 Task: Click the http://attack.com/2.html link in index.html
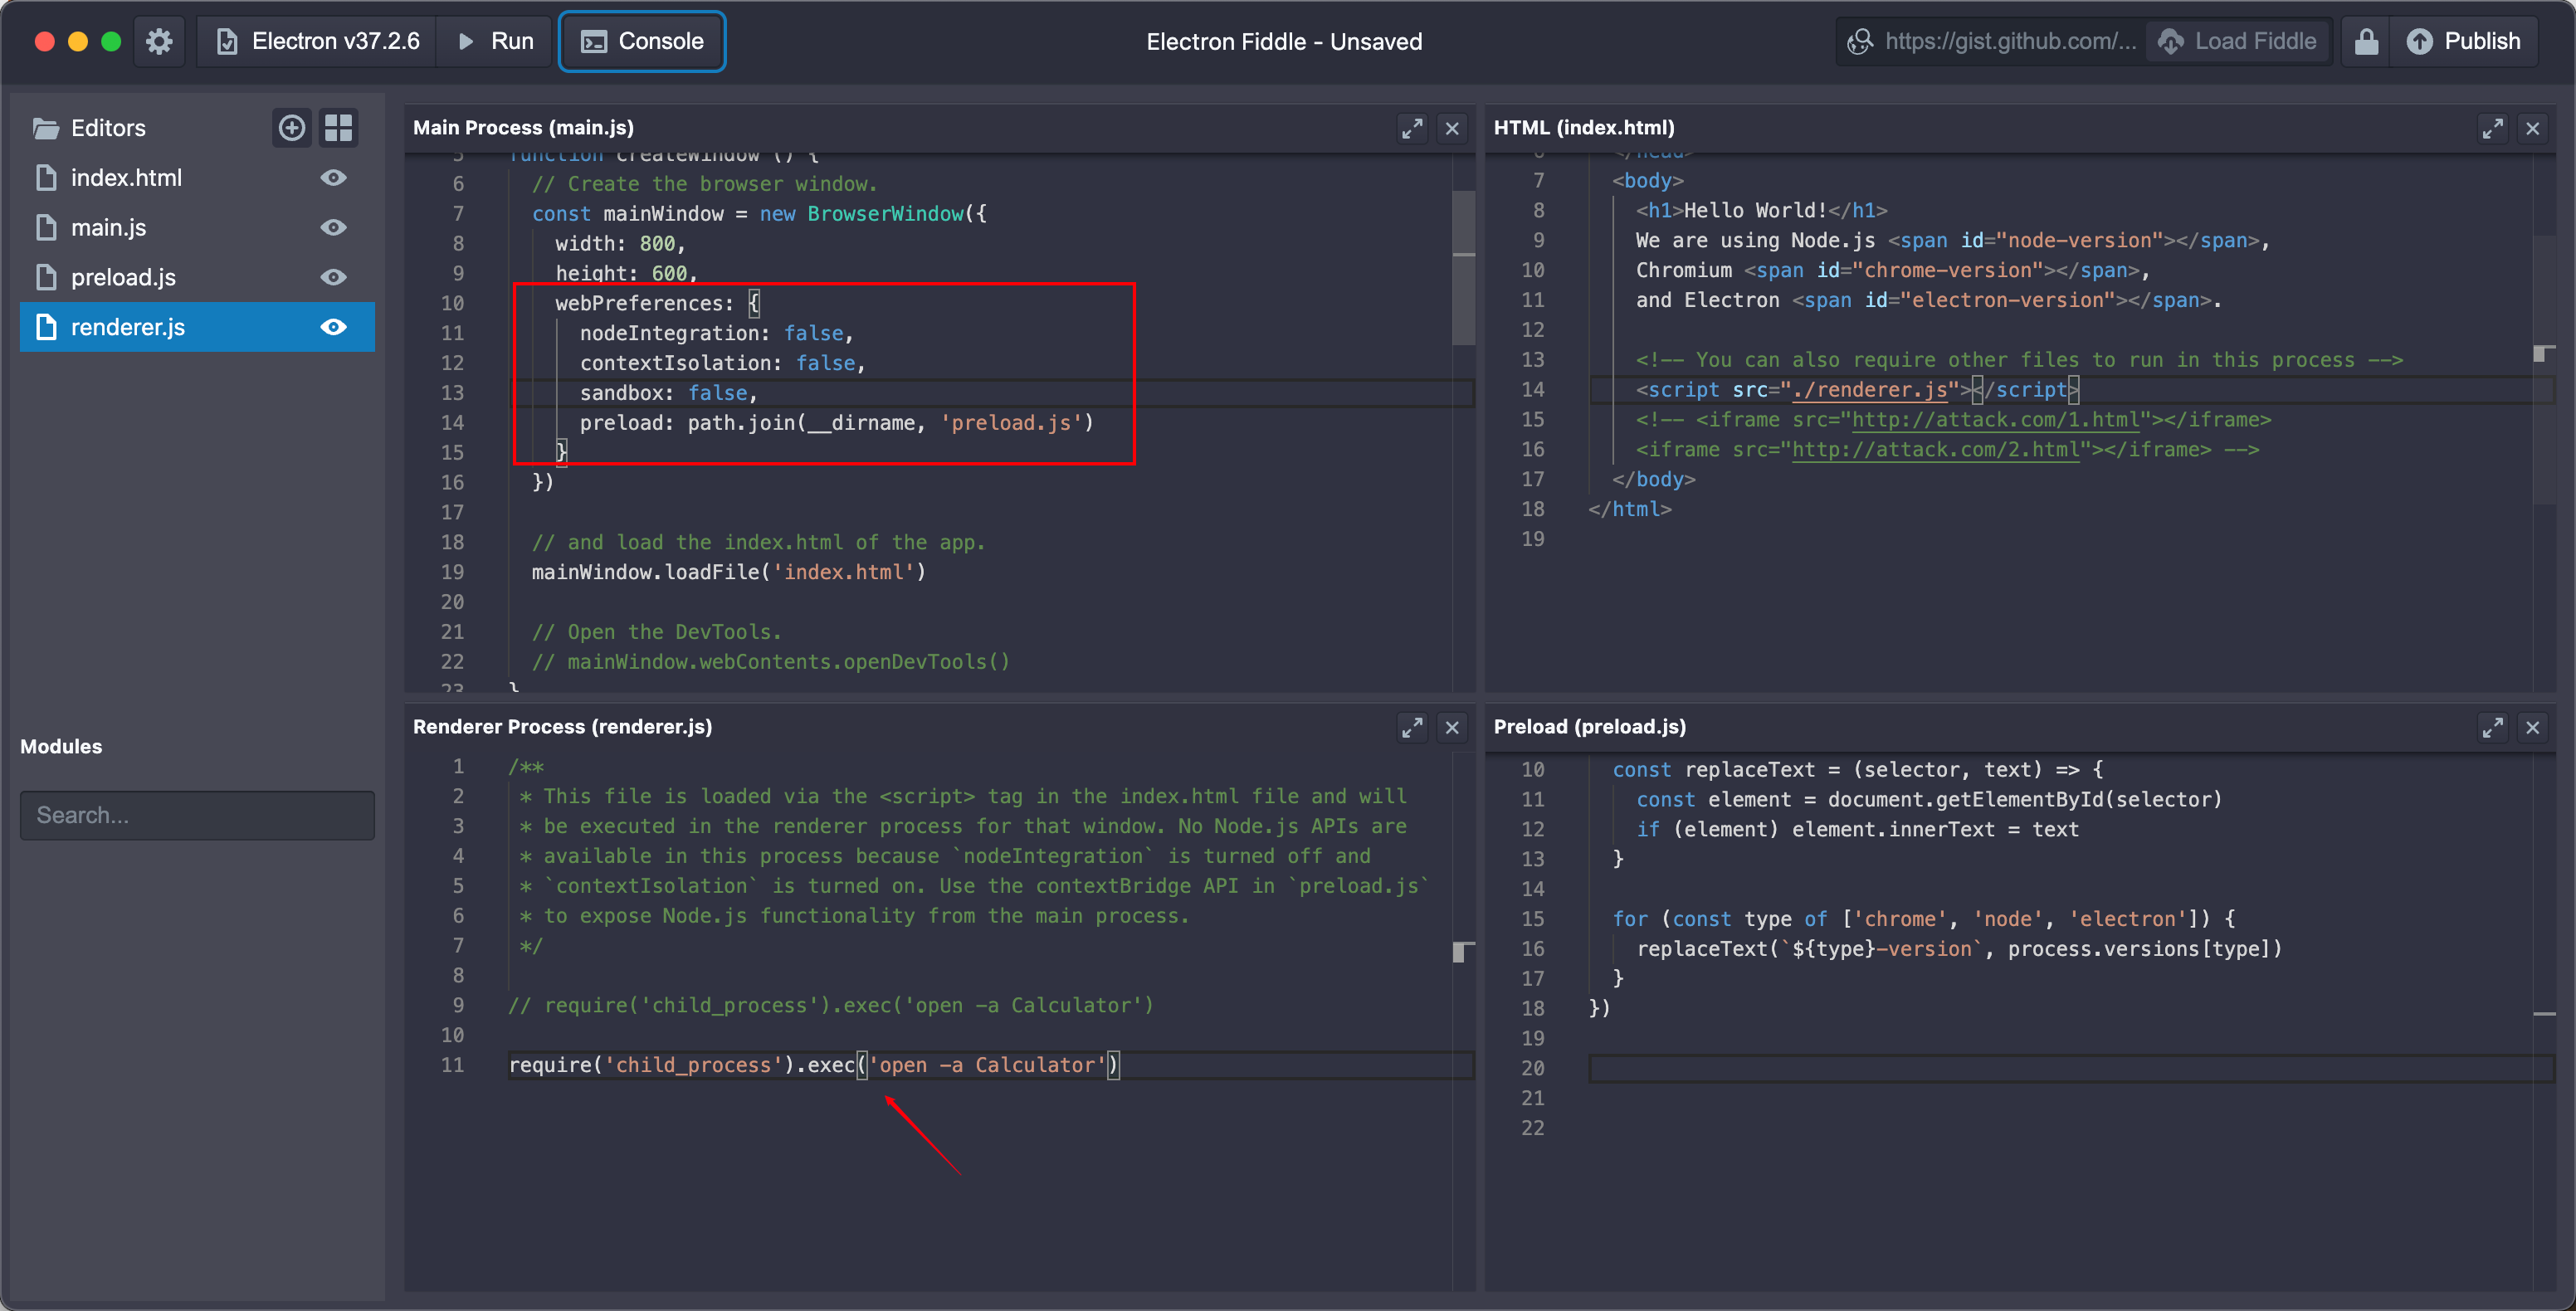coord(1935,450)
